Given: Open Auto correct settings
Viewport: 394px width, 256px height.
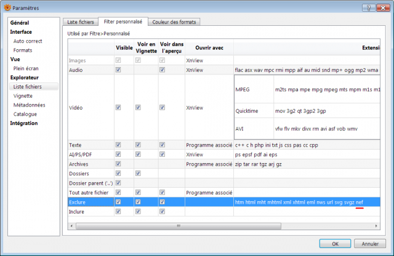Looking at the screenshot, I should (x=28, y=41).
